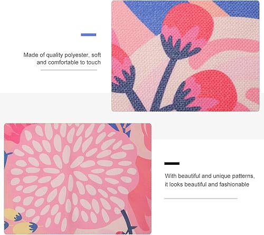This screenshot has height=235, width=264.
Task: Open the fabric close-up image at top
Action: [x=185, y=56]
